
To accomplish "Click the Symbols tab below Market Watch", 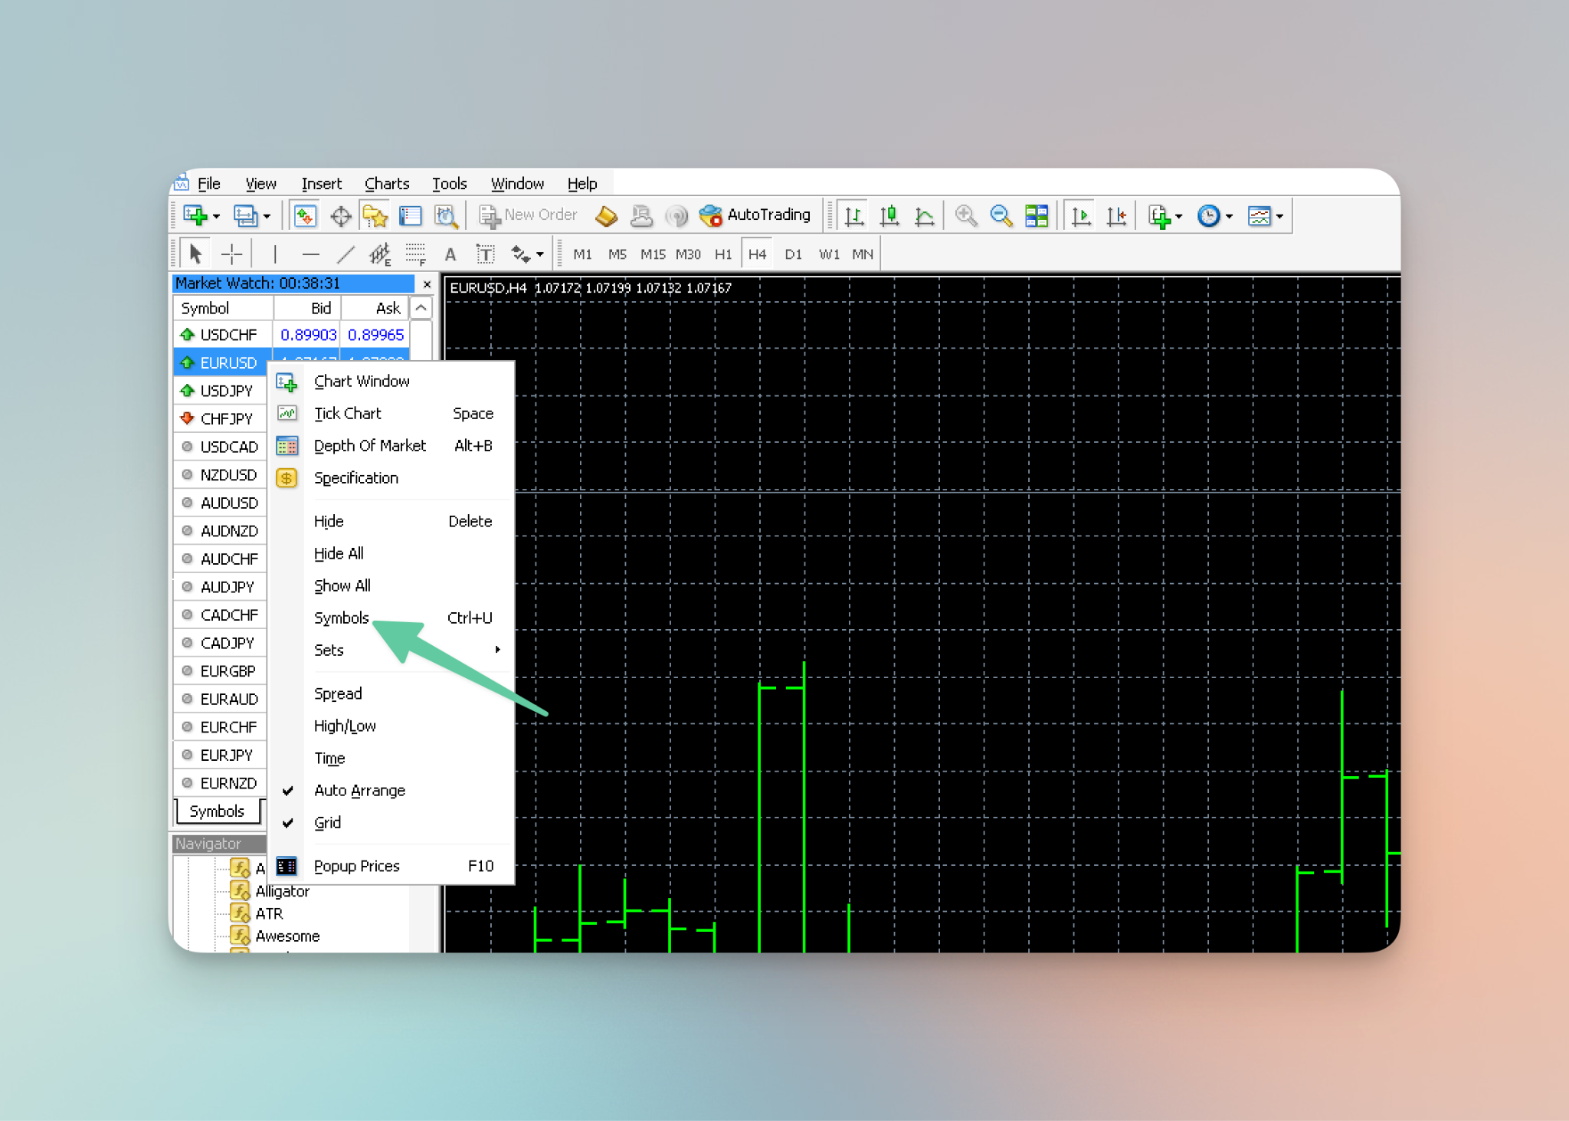I will point(217,811).
